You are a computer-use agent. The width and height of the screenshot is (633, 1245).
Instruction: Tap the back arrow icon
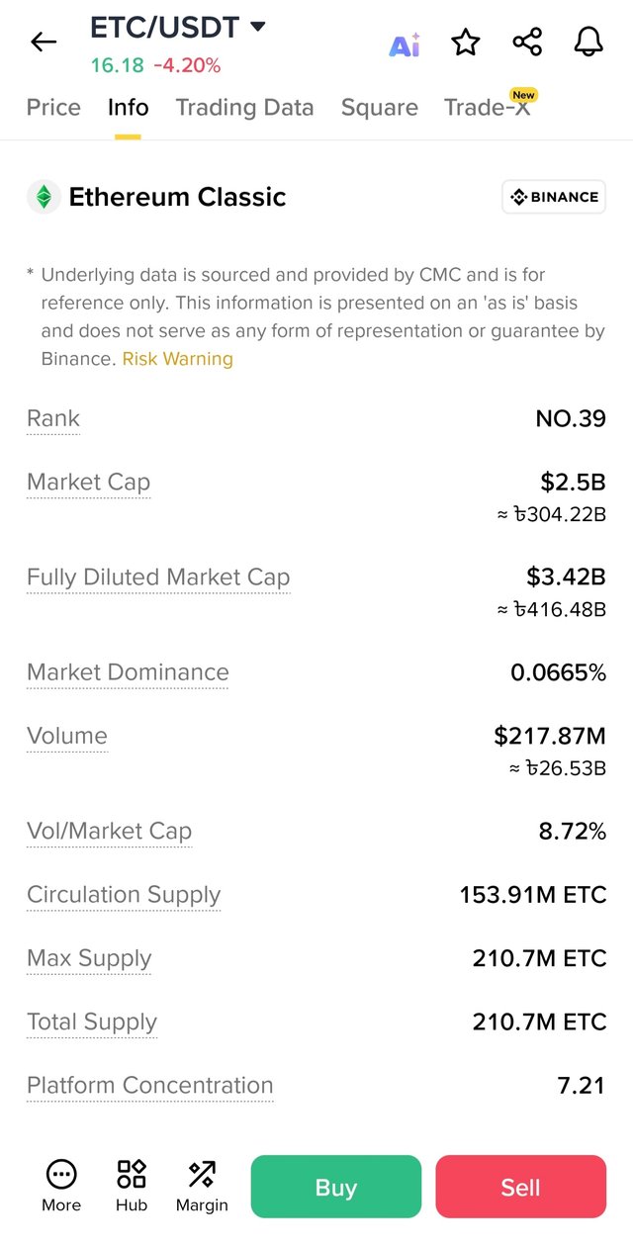click(44, 42)
